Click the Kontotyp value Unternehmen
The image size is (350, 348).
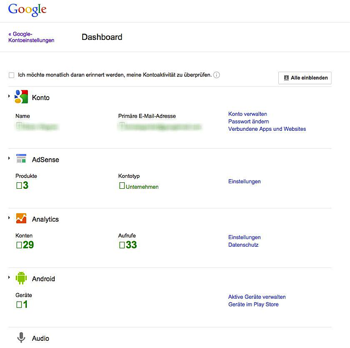coord(139,186)
